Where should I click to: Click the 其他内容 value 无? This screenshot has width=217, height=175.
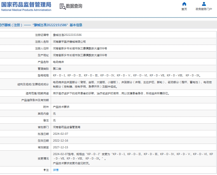click(x=54, y=114)
